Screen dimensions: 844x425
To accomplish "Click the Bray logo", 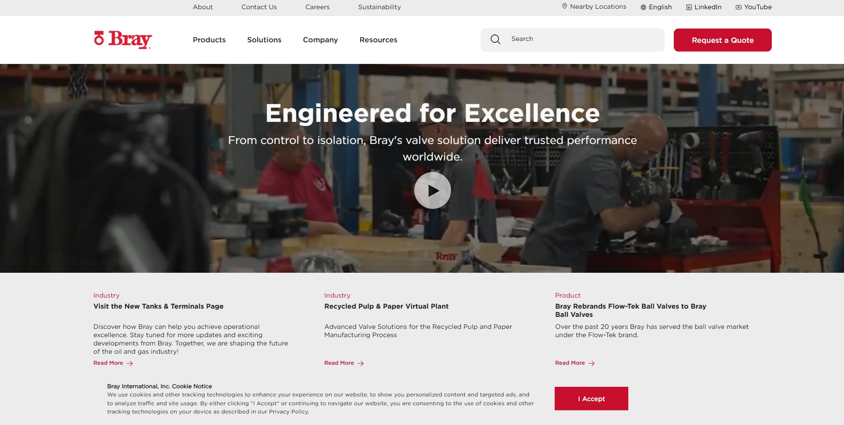I will pos(123,40).
